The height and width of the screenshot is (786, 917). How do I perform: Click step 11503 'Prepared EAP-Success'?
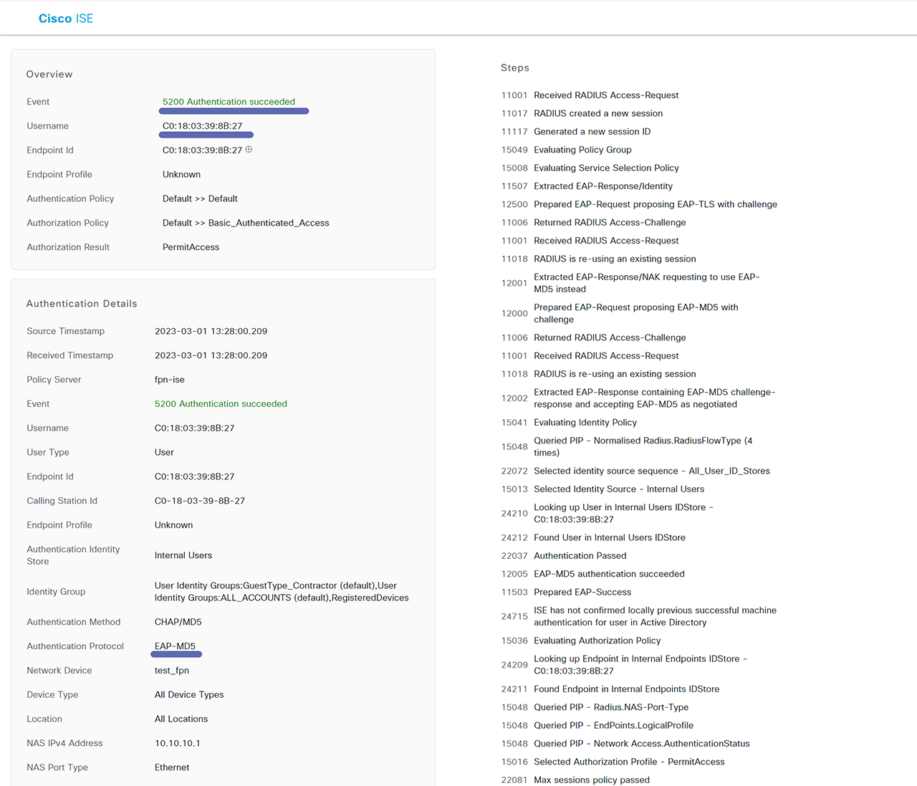pos(566,593)
